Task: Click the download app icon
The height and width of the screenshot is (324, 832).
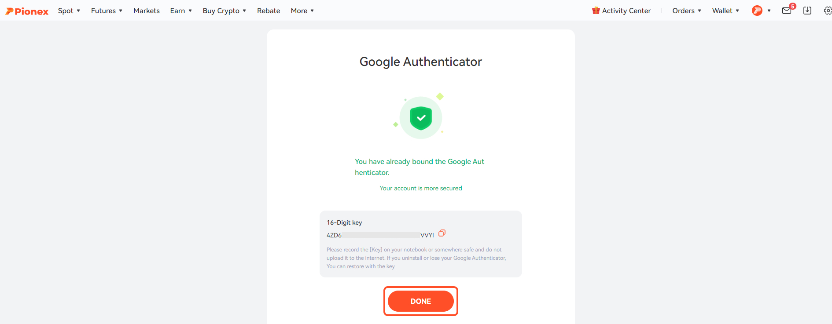Action: (x=807, y=11)
